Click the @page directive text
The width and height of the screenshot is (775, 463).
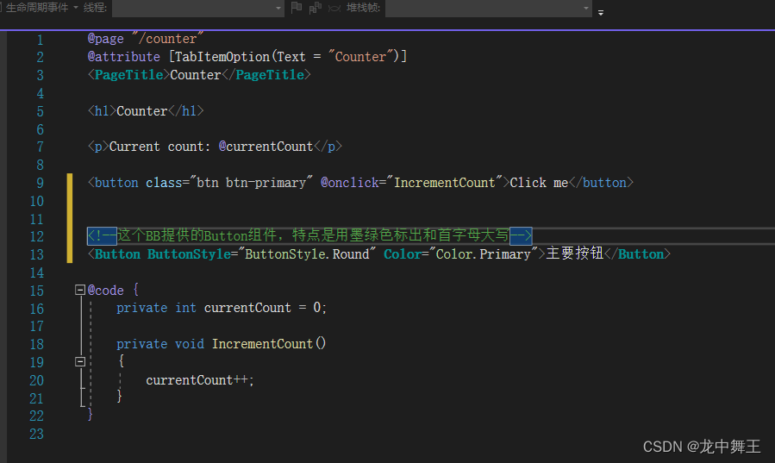[x=106, y=39]
